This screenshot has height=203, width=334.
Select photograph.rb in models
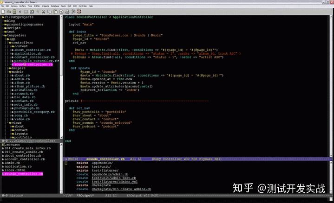(x=26, y=108)
